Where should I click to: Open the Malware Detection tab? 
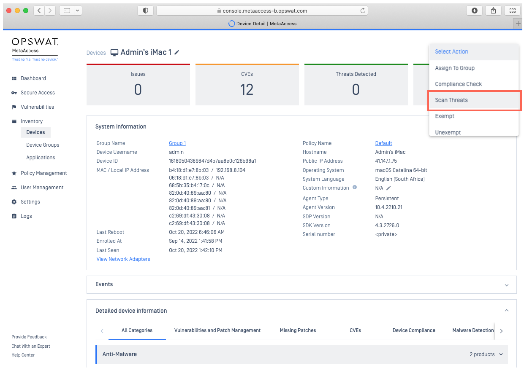(473, 330)
